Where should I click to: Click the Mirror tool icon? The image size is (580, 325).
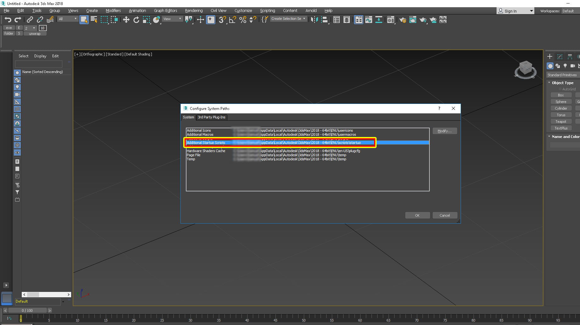[x=314, y=20]
